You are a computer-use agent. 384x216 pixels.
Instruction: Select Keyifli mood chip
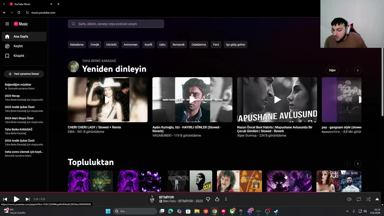click(148, 45)
